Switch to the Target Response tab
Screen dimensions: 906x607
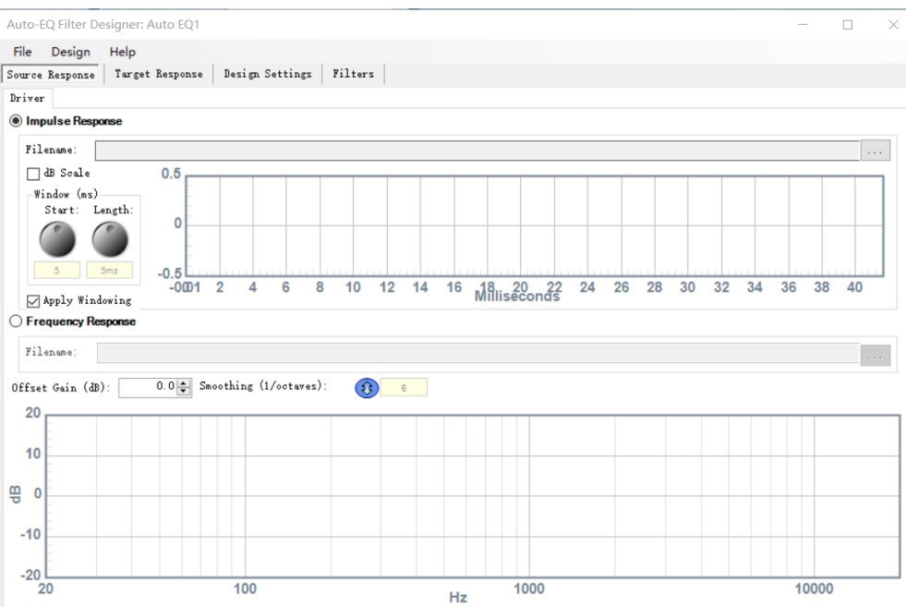point(158,74)
